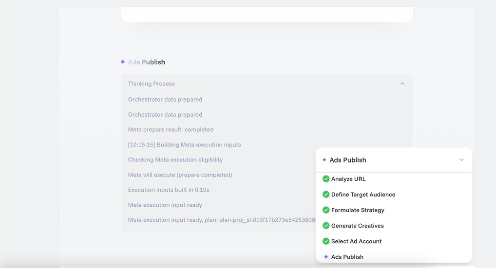
Task: Click the sparkle icon beside the main Ads Publish heading
Action: (x=123, y=62)
